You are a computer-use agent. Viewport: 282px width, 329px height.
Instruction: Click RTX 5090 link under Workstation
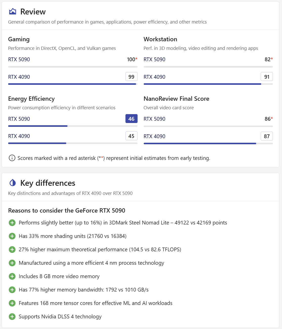[154, 59]
